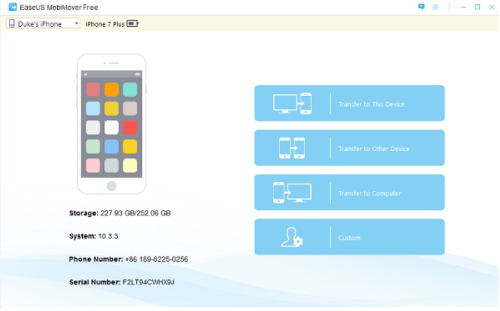Click the phone-to-phone transfer icon
Viewport: 500px width, 311px height.
[292, 148]
